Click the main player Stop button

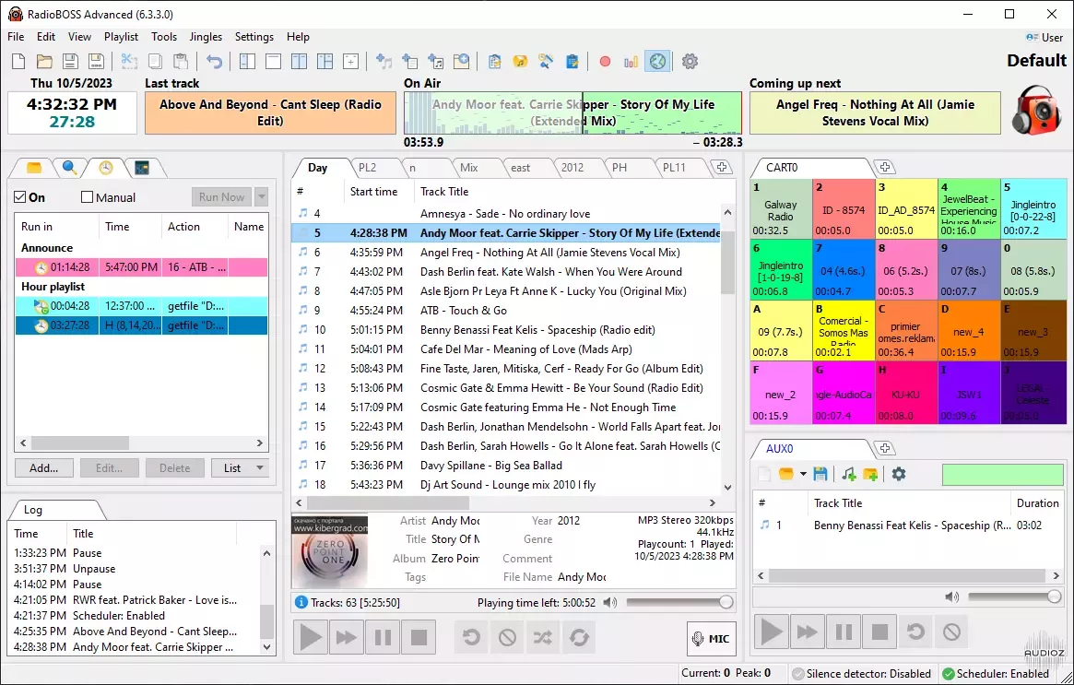tap(419, 637)
